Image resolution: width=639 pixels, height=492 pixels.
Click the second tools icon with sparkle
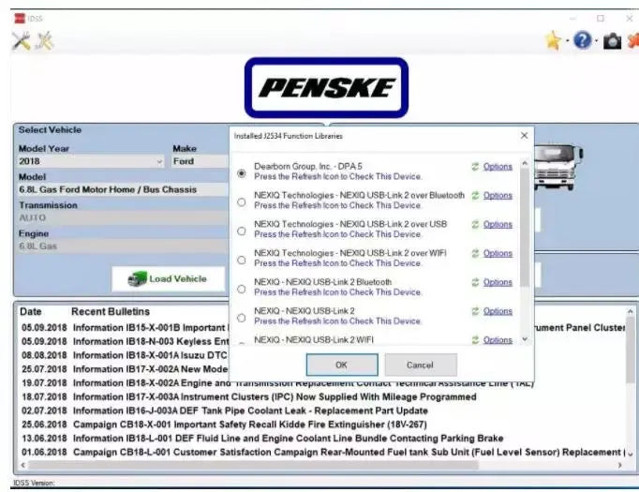click(x=43, y=41)
